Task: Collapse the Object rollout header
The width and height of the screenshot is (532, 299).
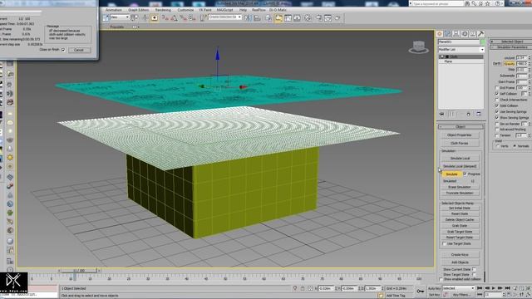Action: pyautogui.click(x=461, y=126)
